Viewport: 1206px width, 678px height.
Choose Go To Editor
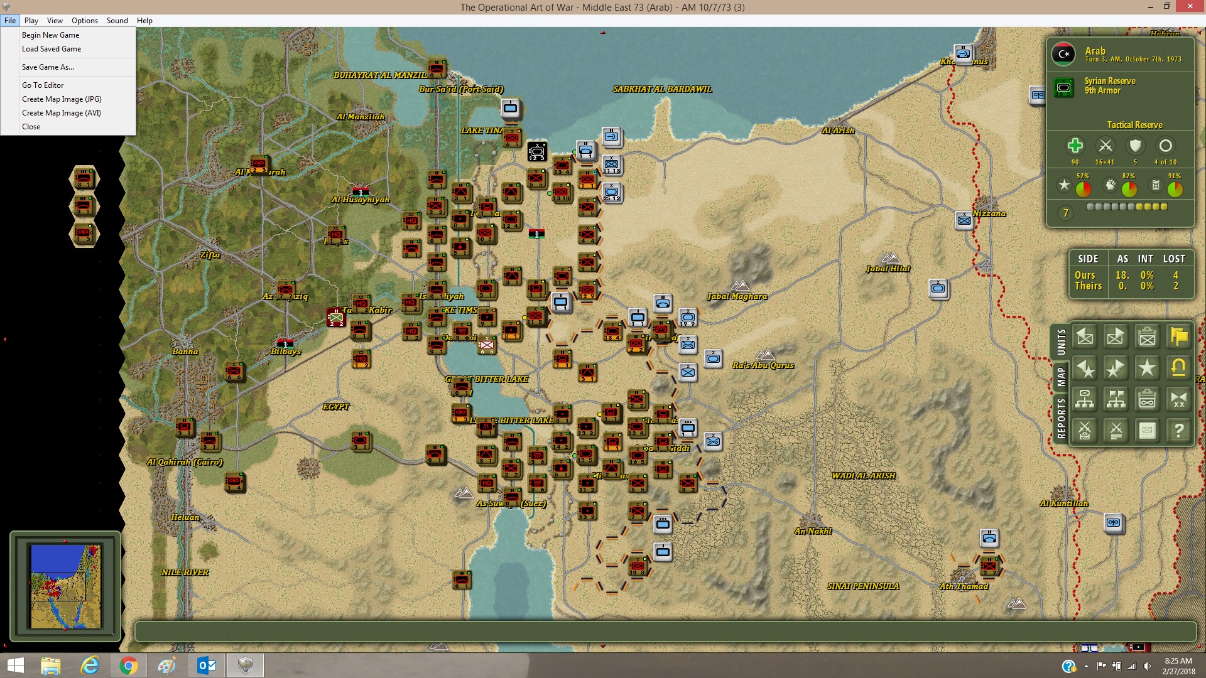(x=68, y=85)
